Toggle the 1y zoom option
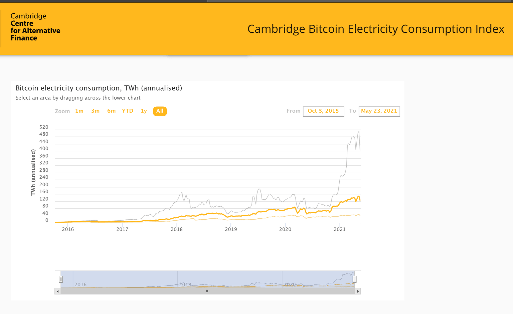This screenshot has height=314, width=513. tap(144, 111)
